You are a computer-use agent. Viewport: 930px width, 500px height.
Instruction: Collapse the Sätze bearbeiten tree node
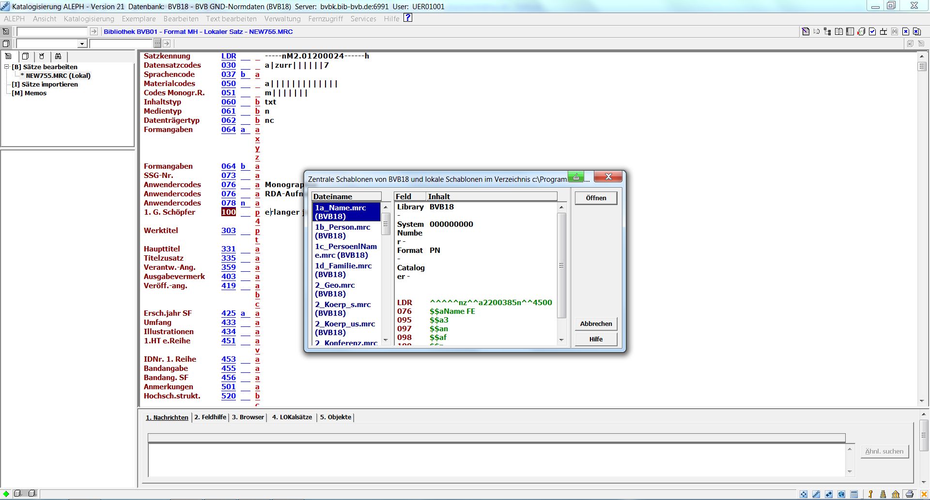tap(7, 67)
